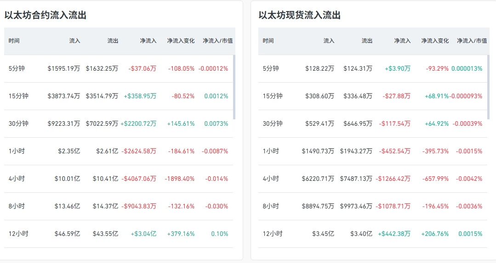Click the 4小时 row in the 合约 table
The height and width of the screenshot is (263, 496).
click(x=119, y=179)
